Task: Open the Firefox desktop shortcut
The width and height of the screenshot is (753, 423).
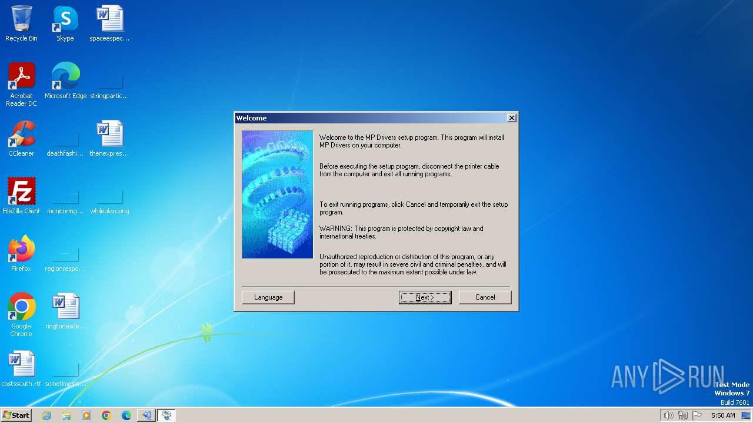Action: [21, 254]
